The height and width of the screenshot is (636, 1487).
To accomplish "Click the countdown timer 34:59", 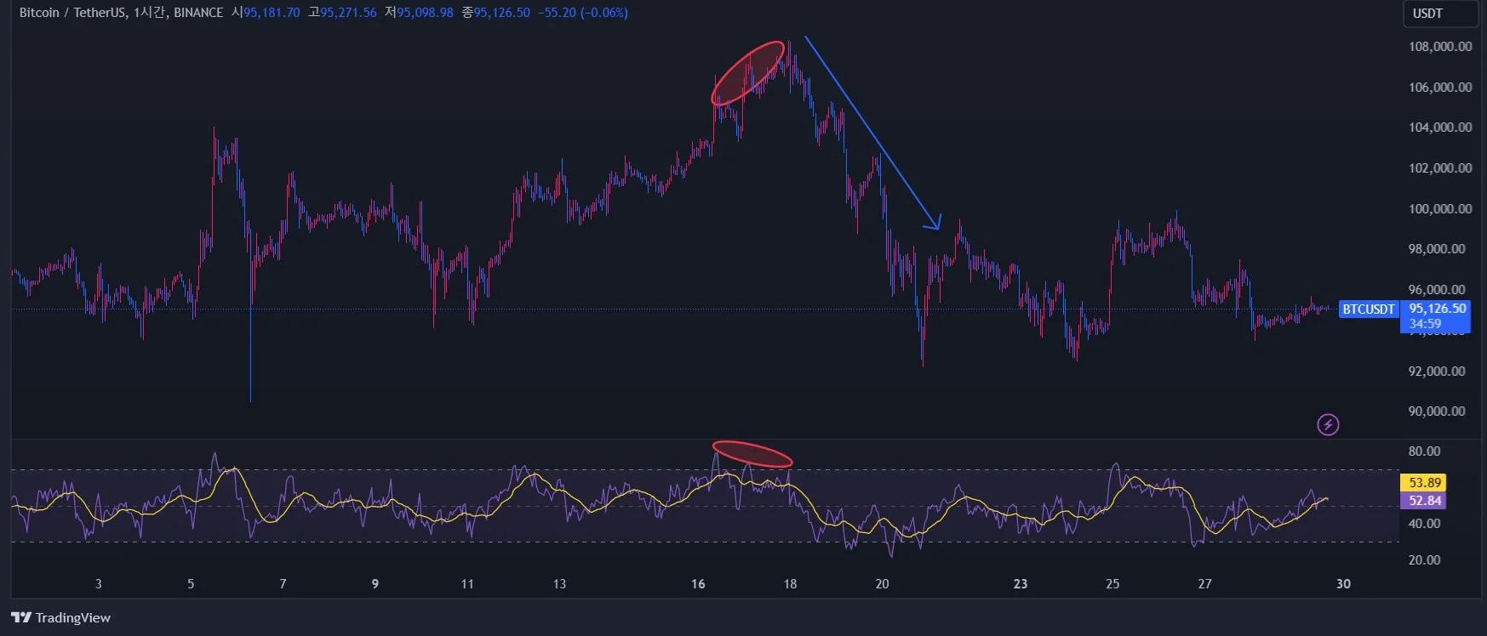I will point(1425,324).
